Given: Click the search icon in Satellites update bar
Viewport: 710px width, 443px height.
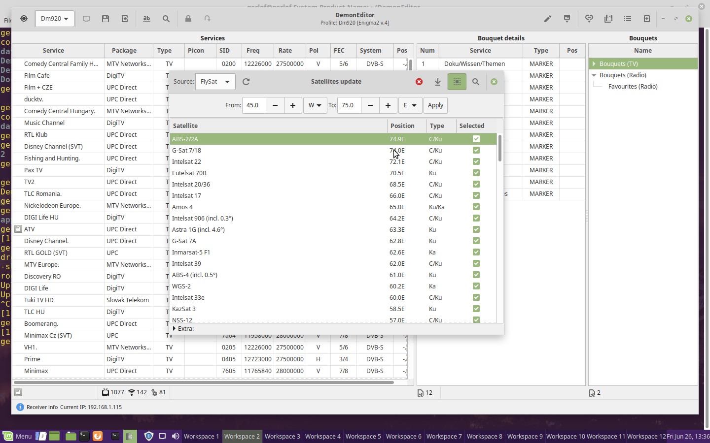Looking at the screenshot, I should pos(476,82).
